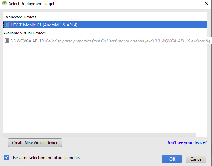Image resolution: width=212 pixels, height=166 pixels.
Task: Click the Connected Devices section header
Action: tap(20, 17)
